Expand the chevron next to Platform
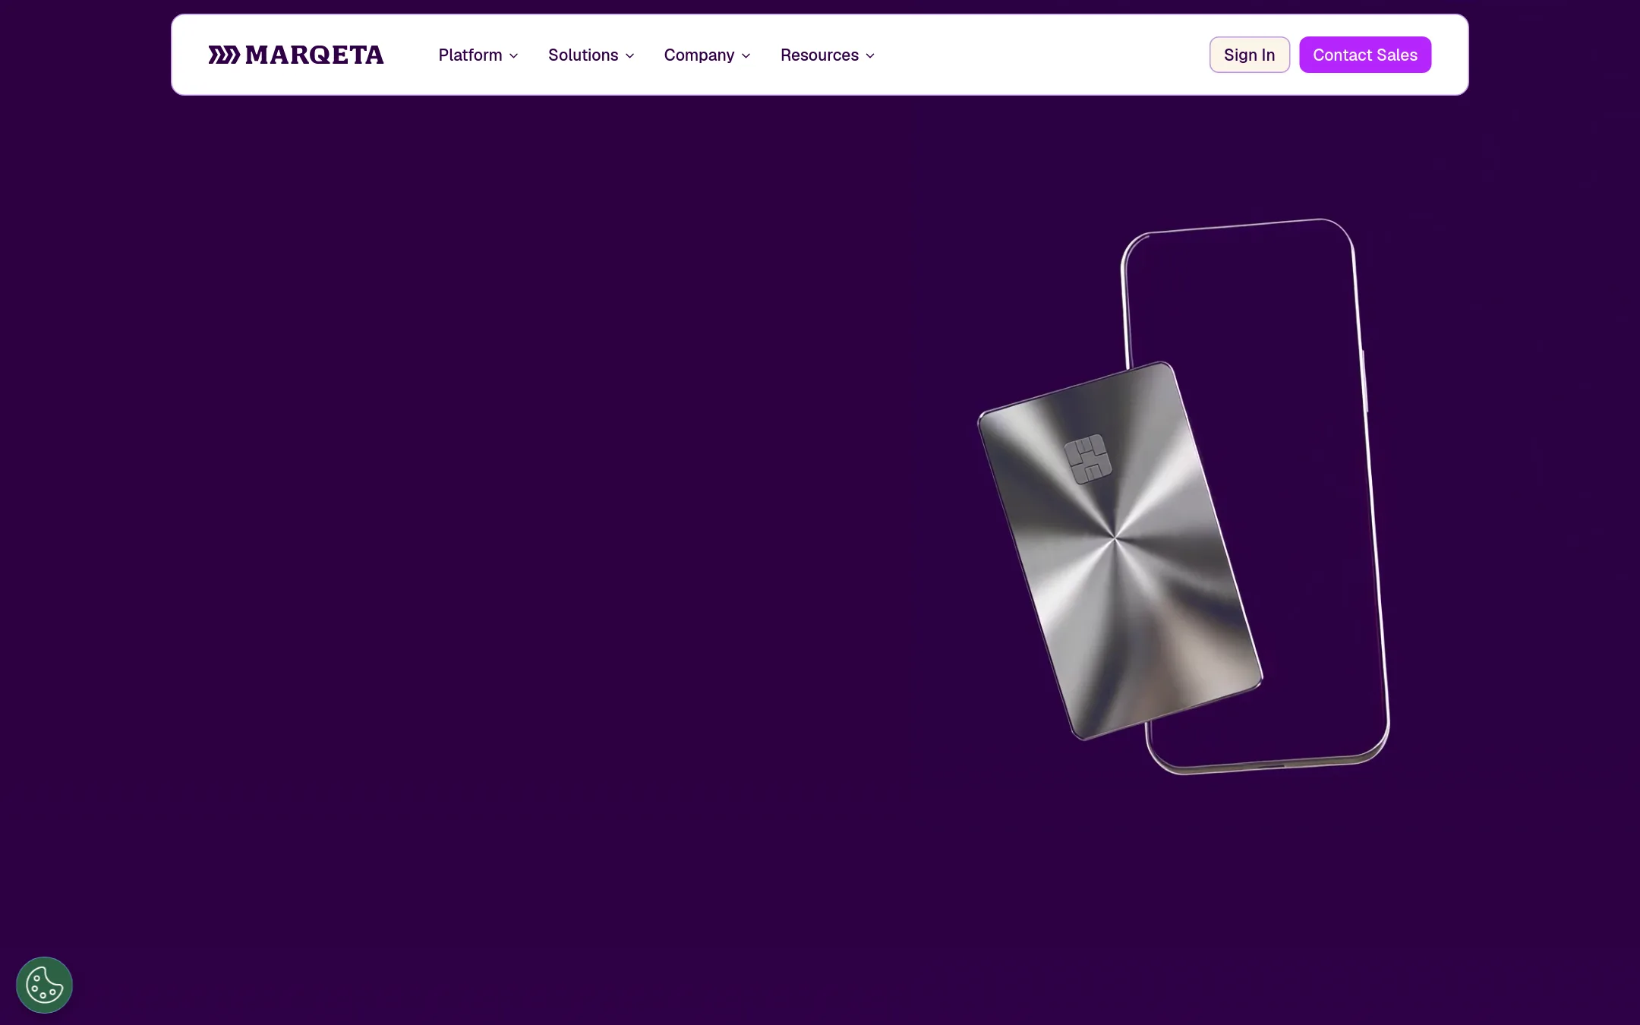This screenshot has width=1640, height=1025. click(514, 55)
